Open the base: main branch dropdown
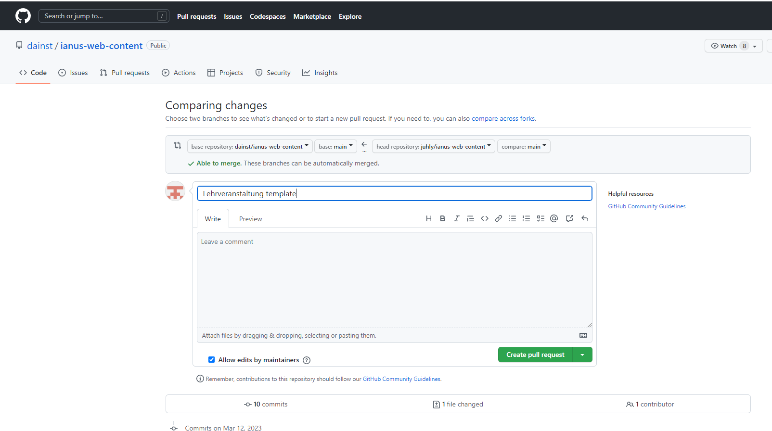 (x=335, y=146)
